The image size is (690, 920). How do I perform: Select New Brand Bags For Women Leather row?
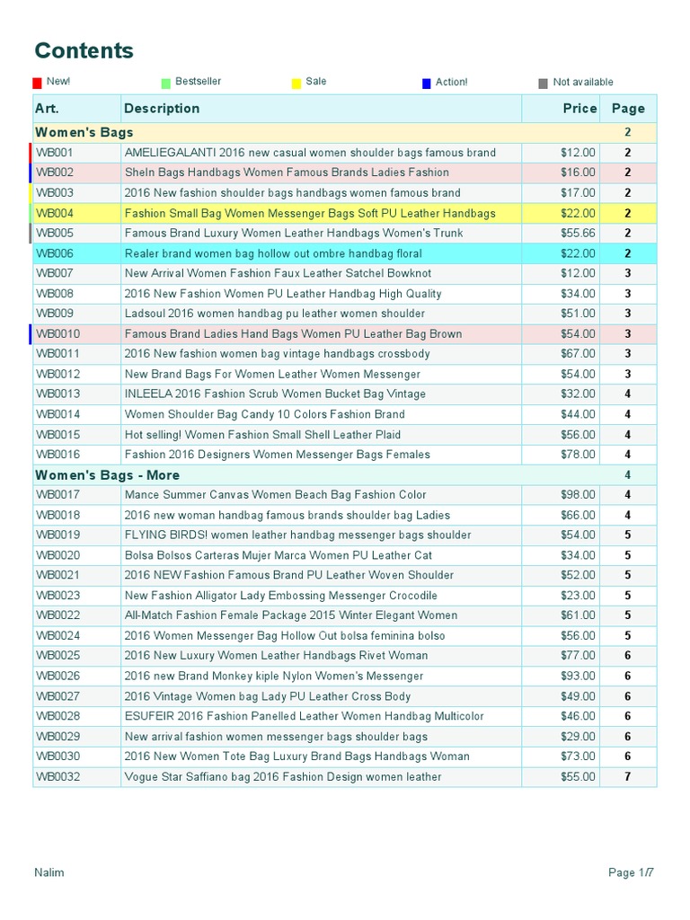[344, 375]
